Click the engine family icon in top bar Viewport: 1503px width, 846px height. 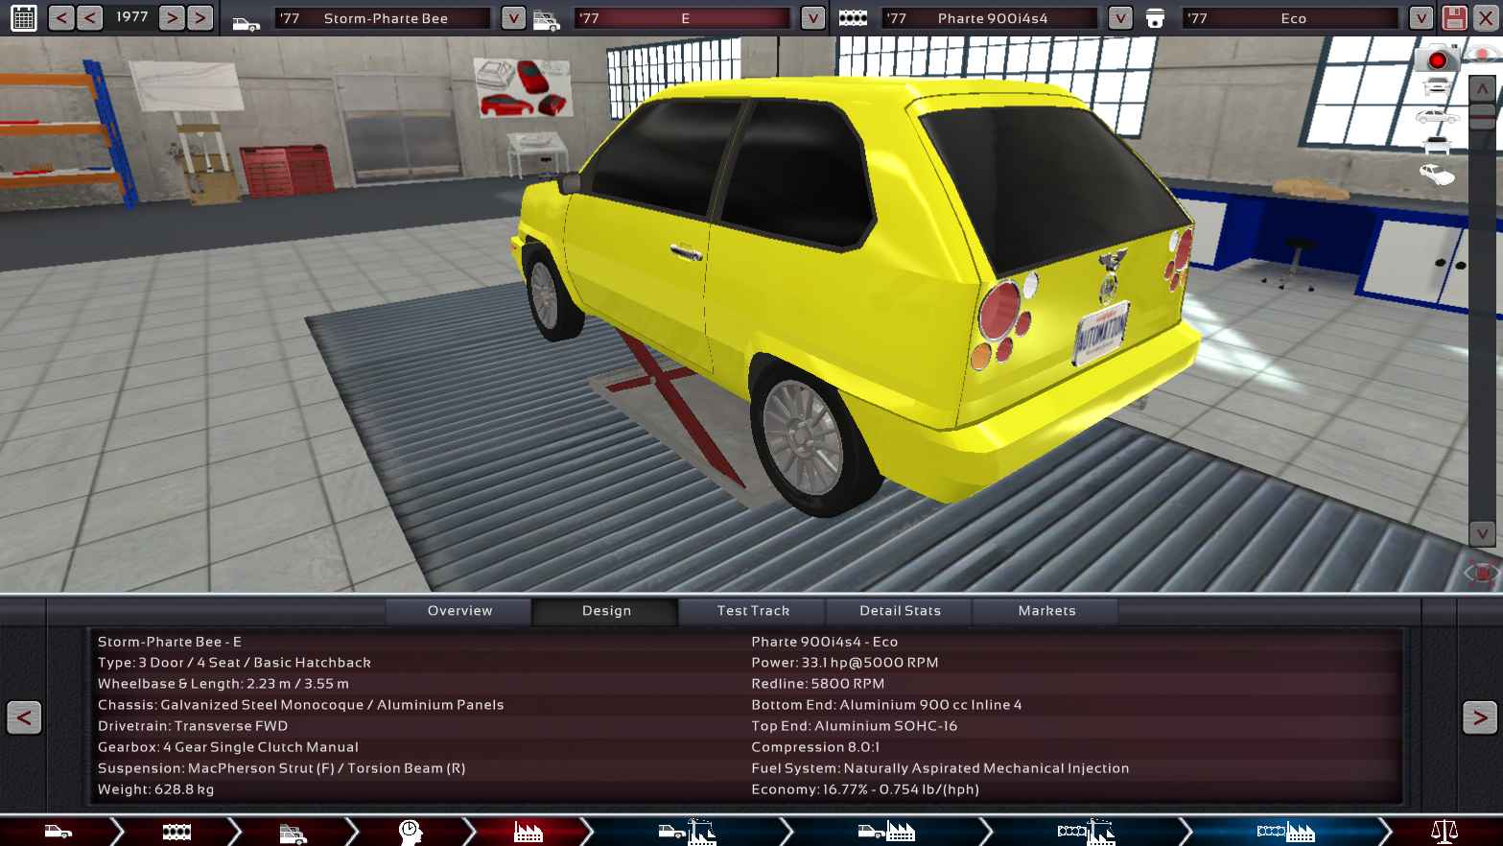coord(853,18)
